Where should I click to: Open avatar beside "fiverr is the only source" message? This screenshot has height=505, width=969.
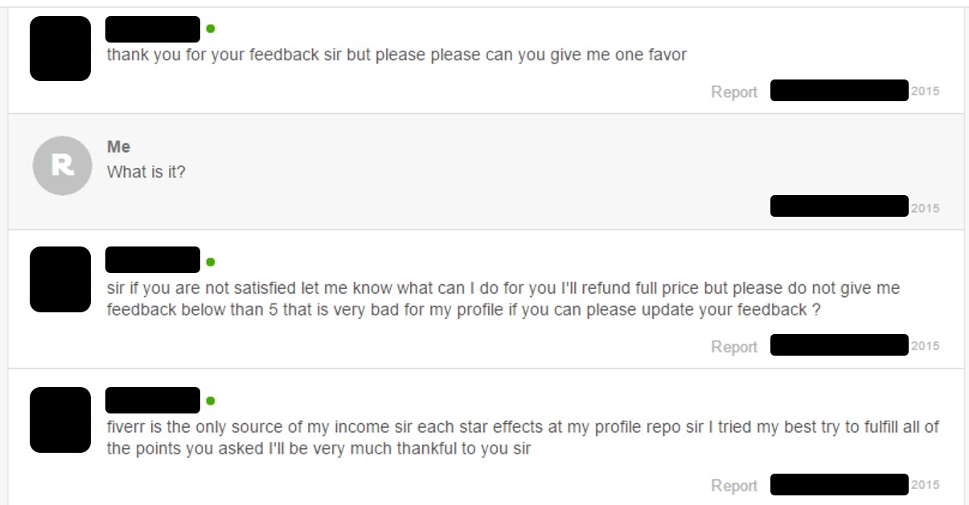(x=60, y=420)
